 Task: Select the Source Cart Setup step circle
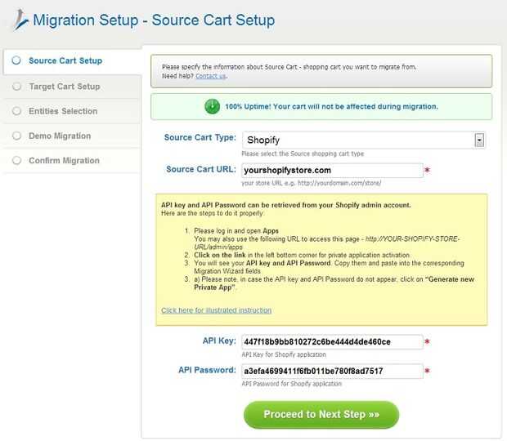point(16,60)
